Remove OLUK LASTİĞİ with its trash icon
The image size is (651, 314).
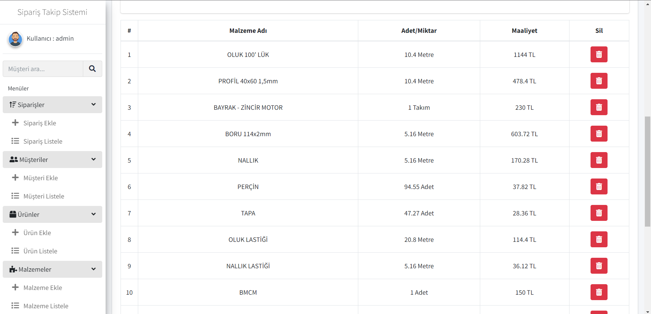pyautogui.click(x=599, y=239)
